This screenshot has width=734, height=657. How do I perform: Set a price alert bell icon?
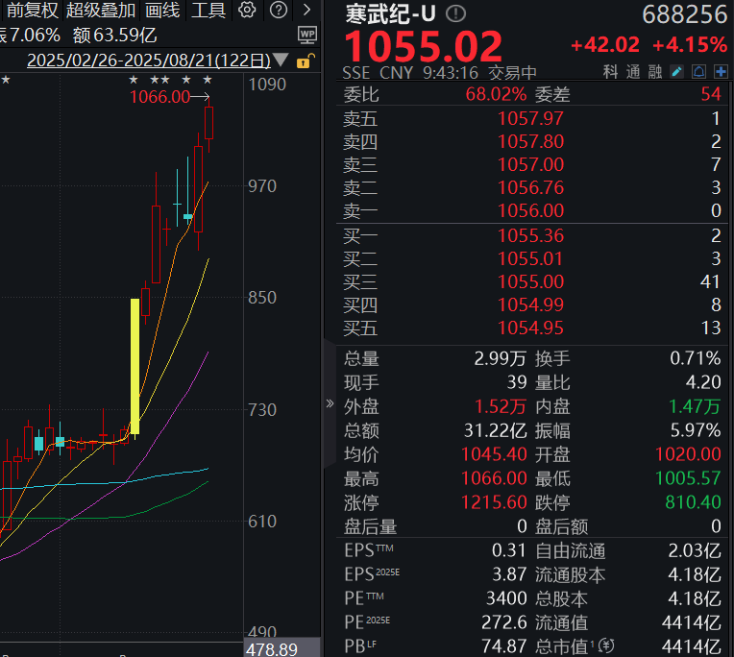click(698, 72)
